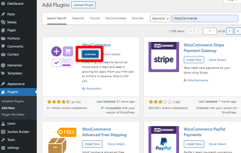
Task: Click the Dashboard gauge icon
Action: point(3,4)
